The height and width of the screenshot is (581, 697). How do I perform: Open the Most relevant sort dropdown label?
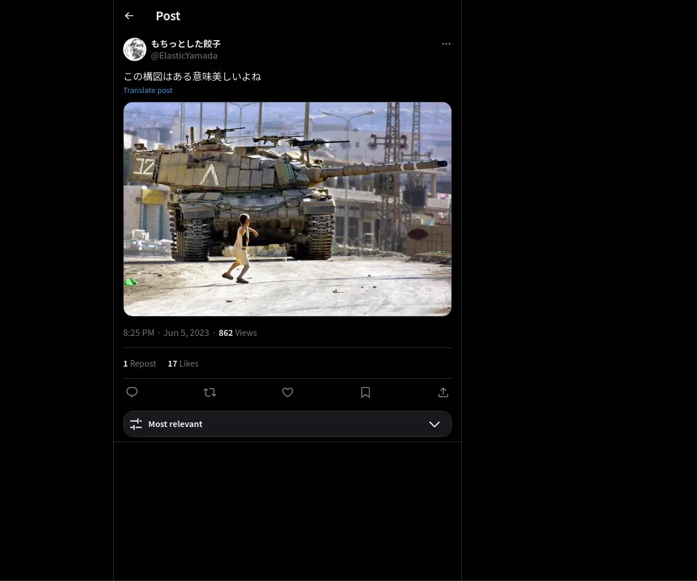tap(175, 424)
